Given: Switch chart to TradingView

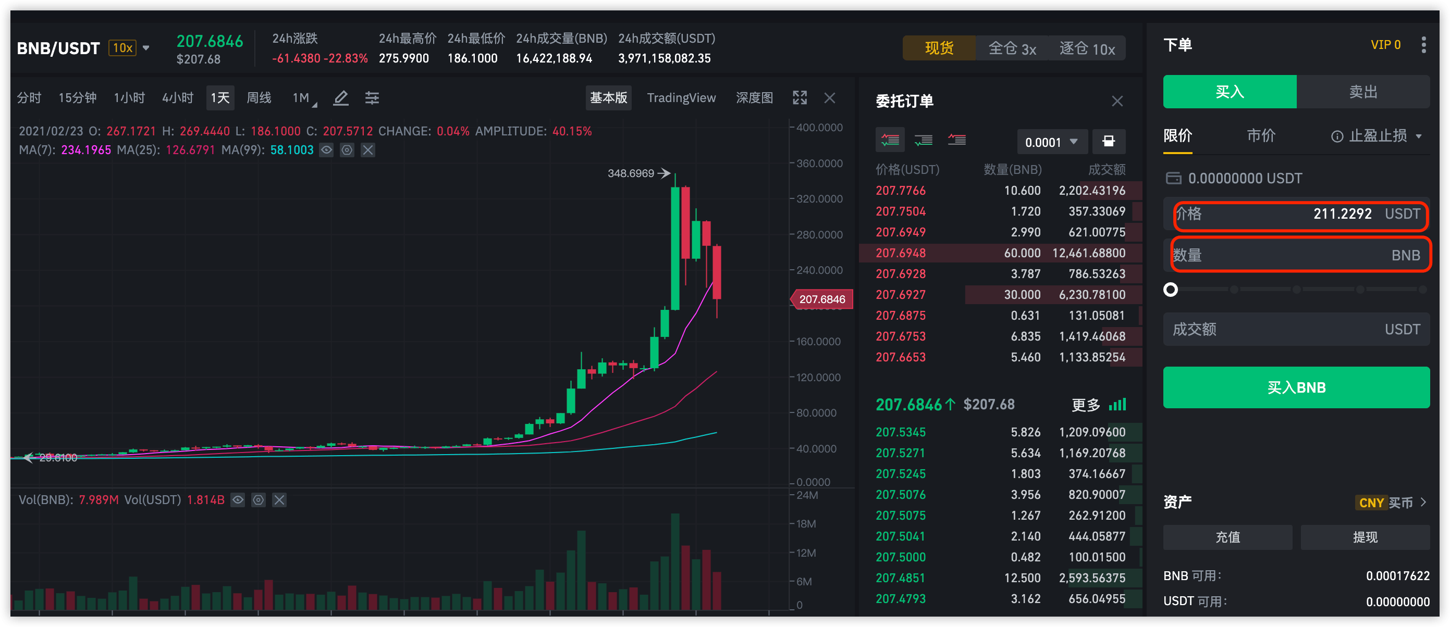Looking at the screenshot, I should click(681, 98).
